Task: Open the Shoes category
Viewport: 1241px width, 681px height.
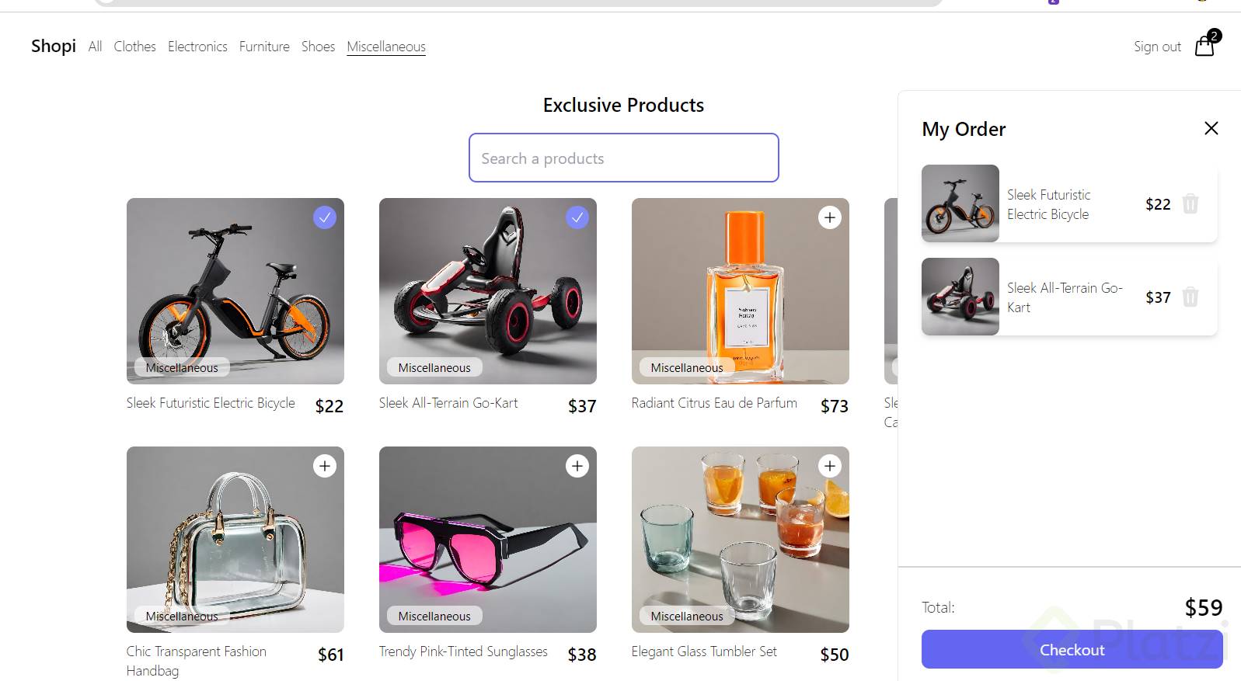Action: point(318,47)
